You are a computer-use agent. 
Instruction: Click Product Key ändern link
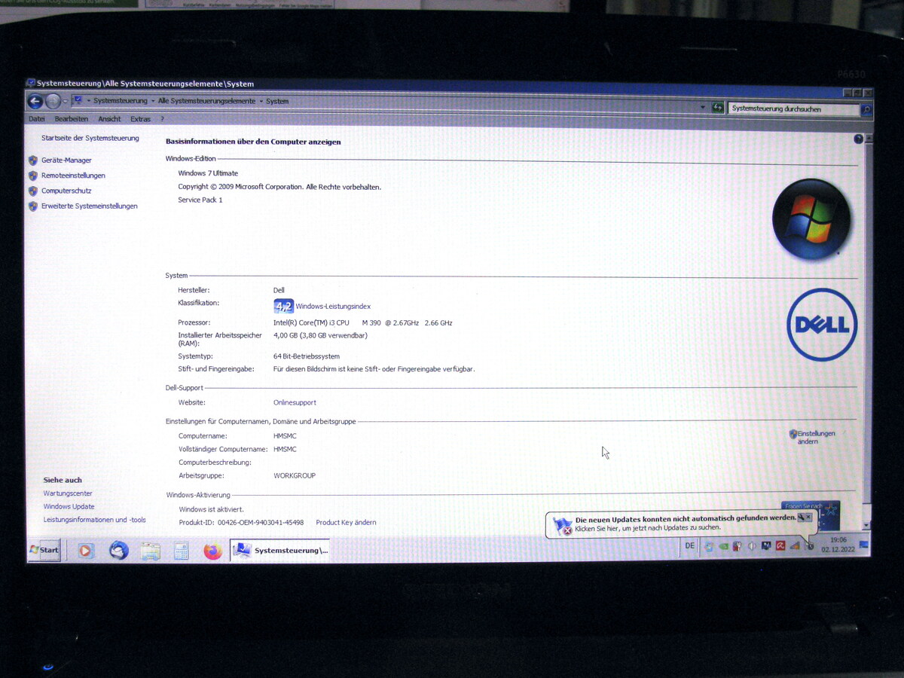coord(346,522)
